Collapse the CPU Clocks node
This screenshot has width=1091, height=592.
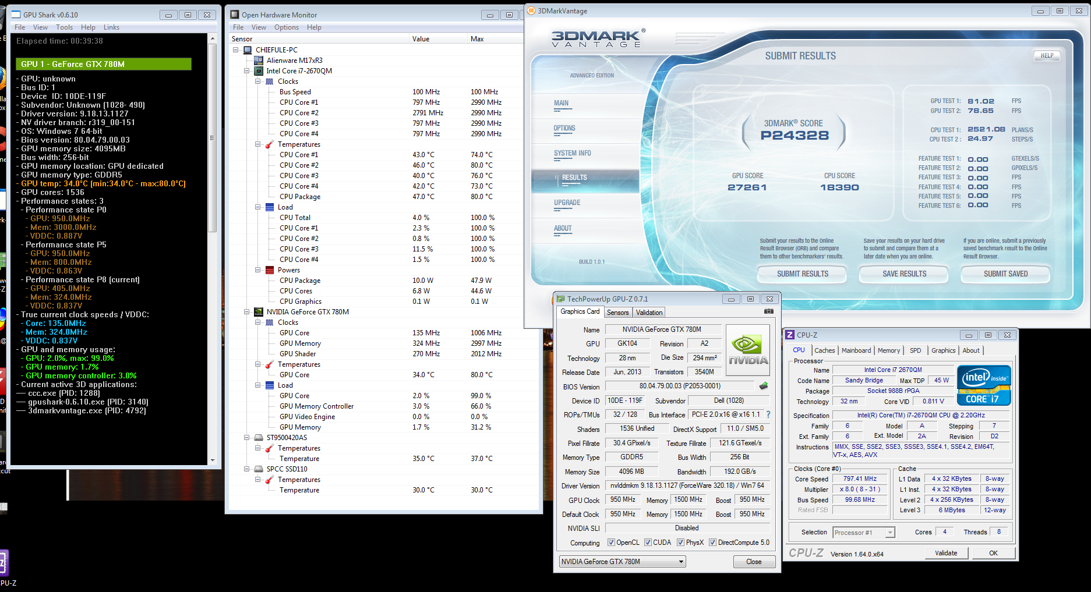pos(258,81)
